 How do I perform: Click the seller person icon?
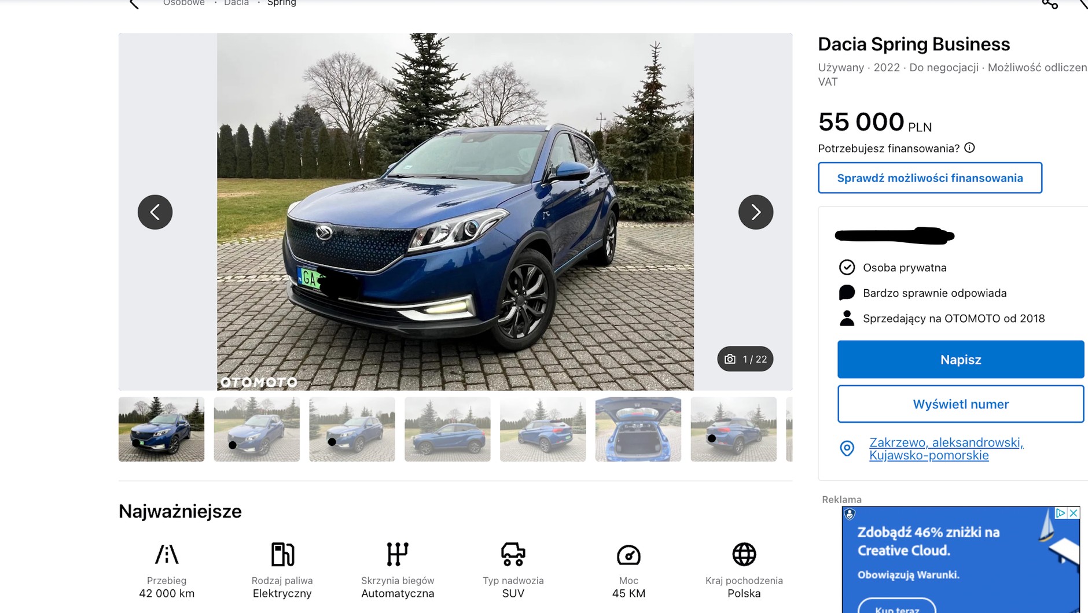coord(847,318)
